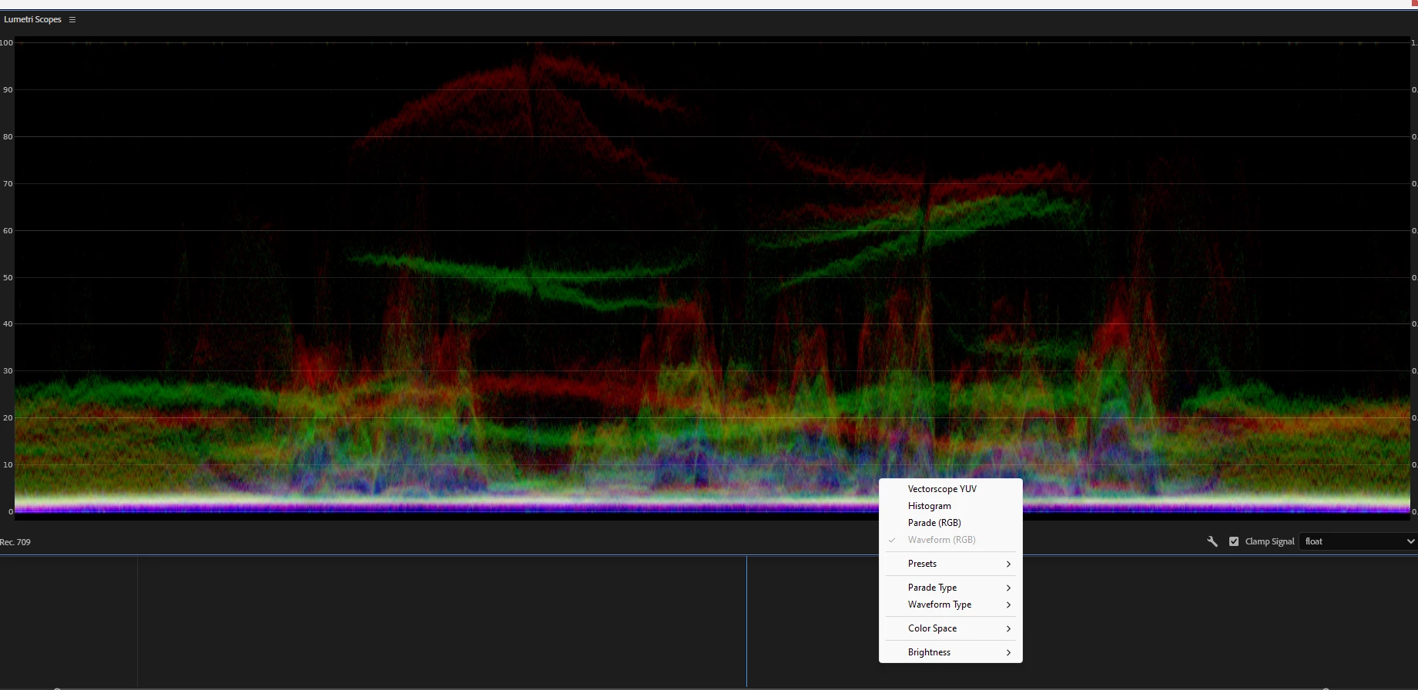Screen dimensions: 1418x690
Task: Click the Brightness submenu chevron arrow
Action: click(1008, 652)
